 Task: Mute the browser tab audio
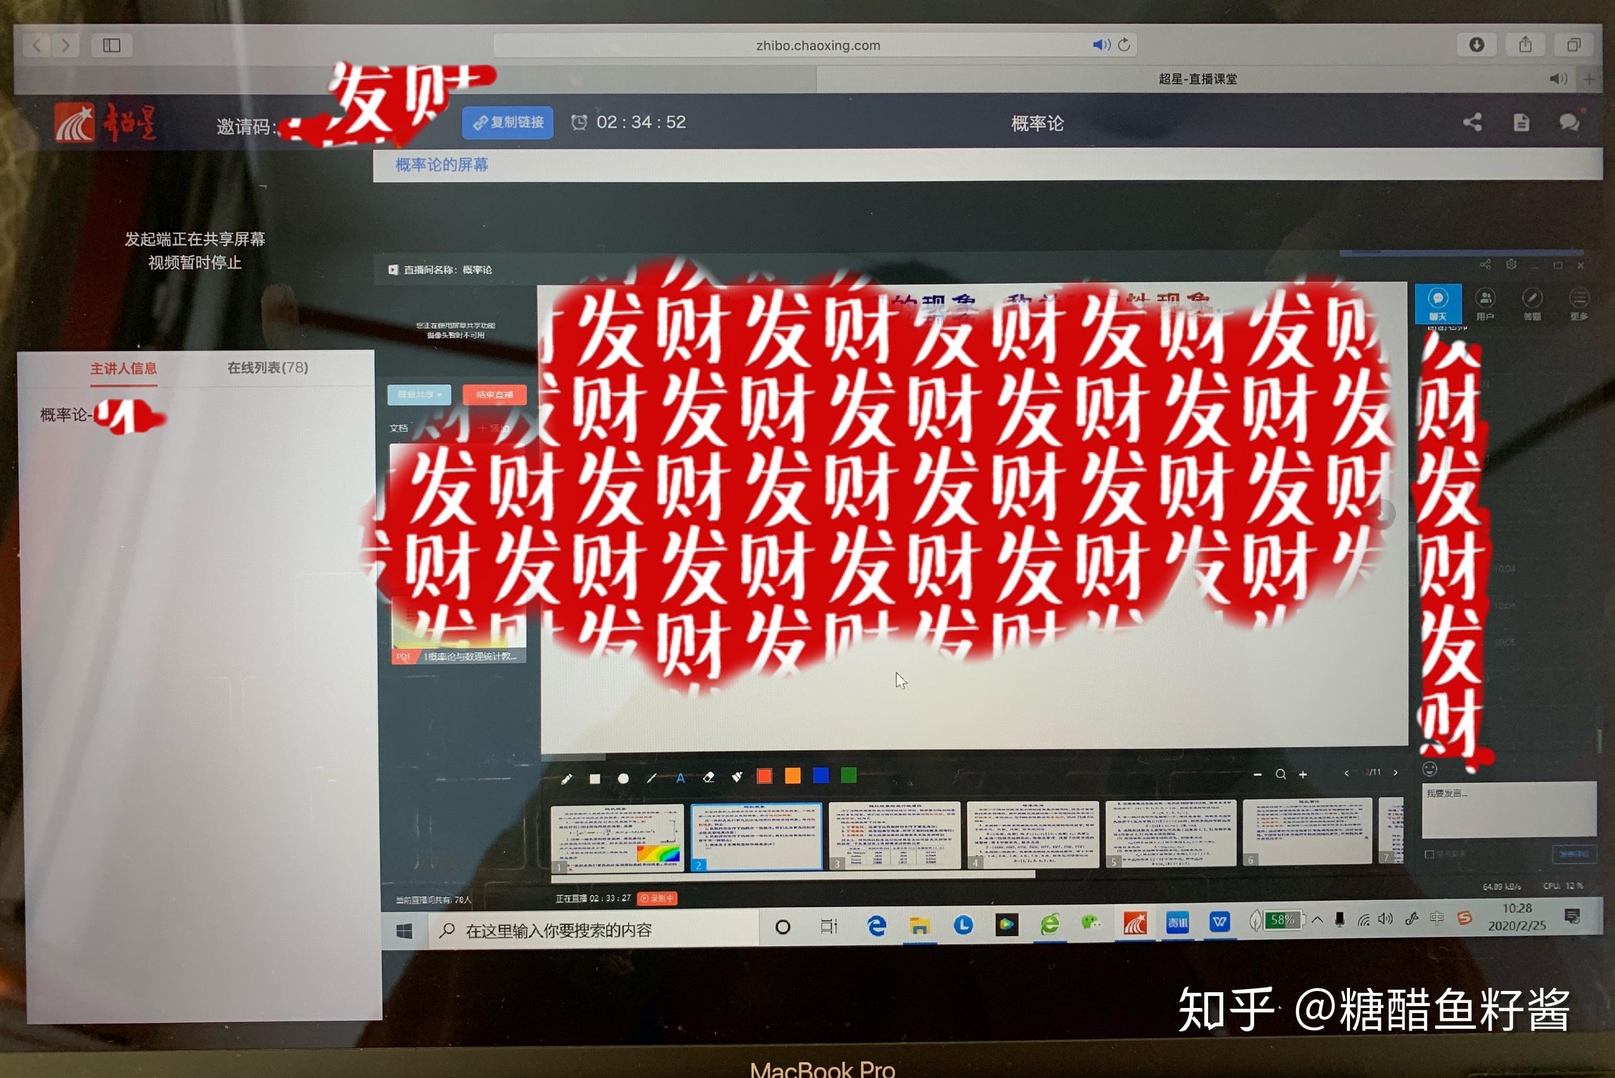(x=1558, y=79)
